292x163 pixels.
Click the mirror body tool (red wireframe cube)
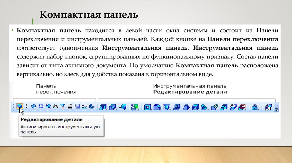coord(242,107)
